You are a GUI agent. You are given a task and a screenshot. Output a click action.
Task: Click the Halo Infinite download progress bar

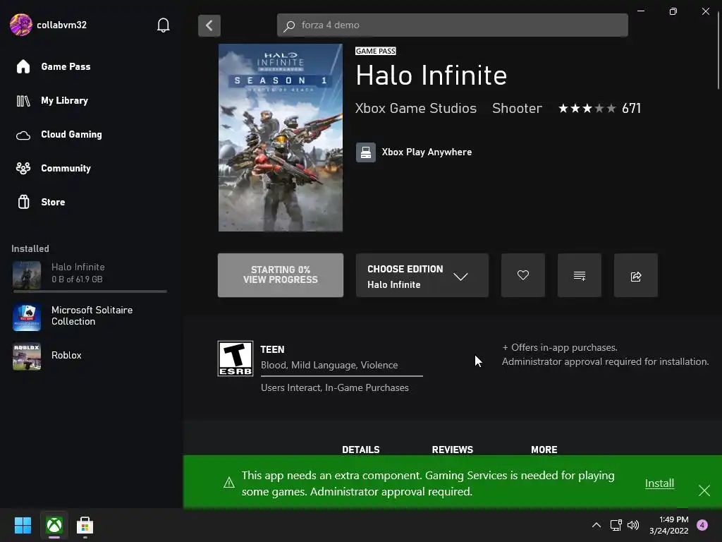click(x=90, y=291)
